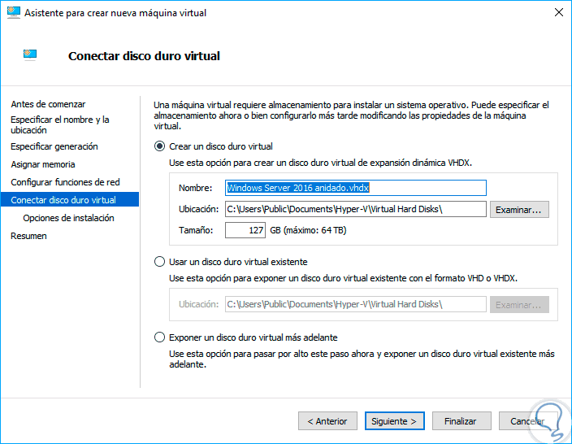Open 'Especificar el nombre y la ubicación' step
This screenshot has height=444, width=572.
tap(59, 124)
